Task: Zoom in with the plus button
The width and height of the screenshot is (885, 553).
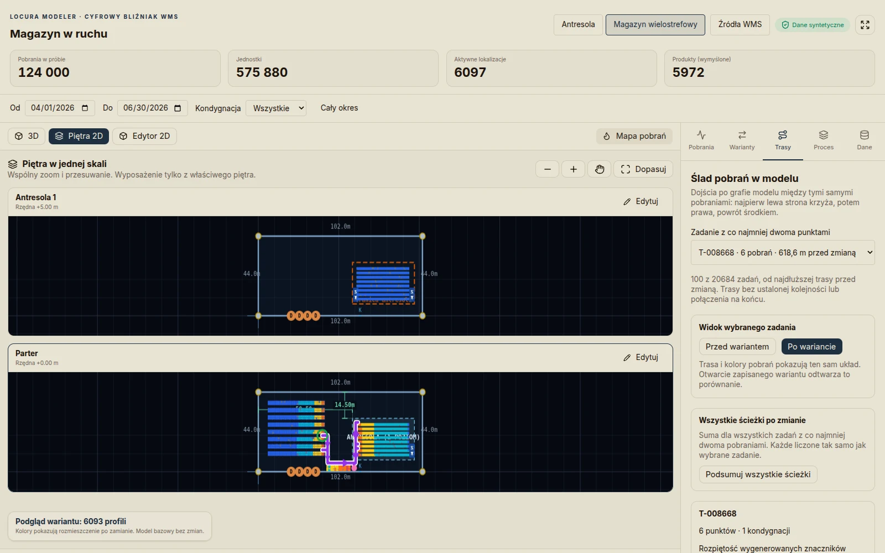Action: [573, 169]
